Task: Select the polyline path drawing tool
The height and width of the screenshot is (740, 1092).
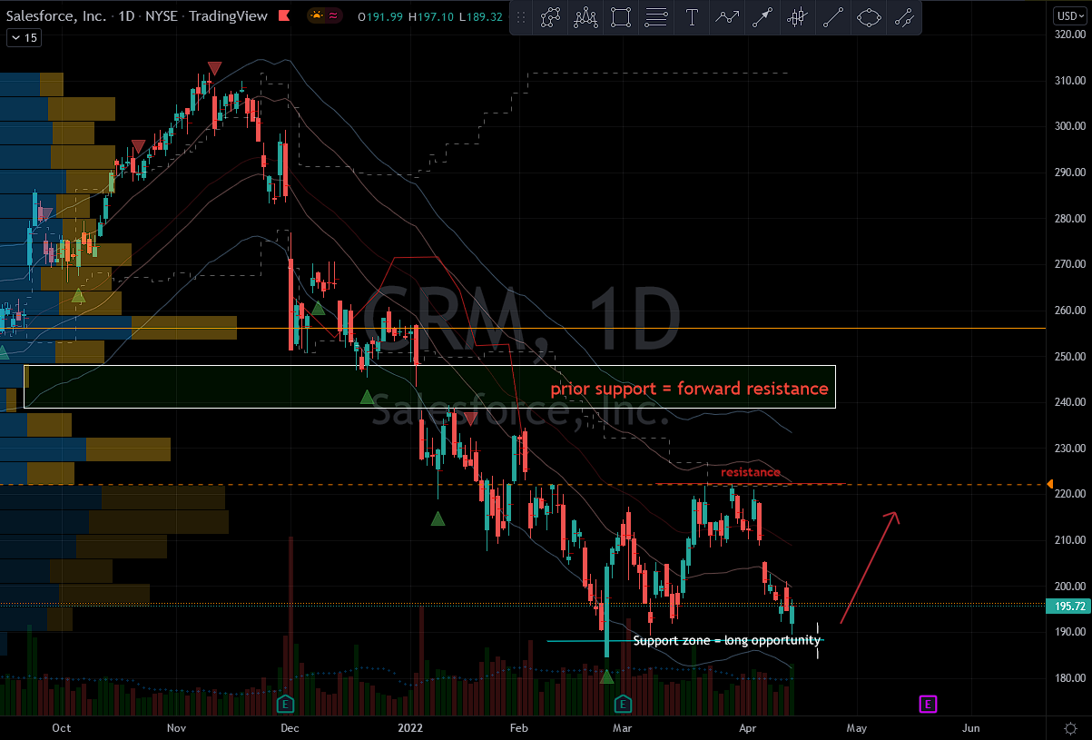Action: pyautogui.click(x=550, y=16)
